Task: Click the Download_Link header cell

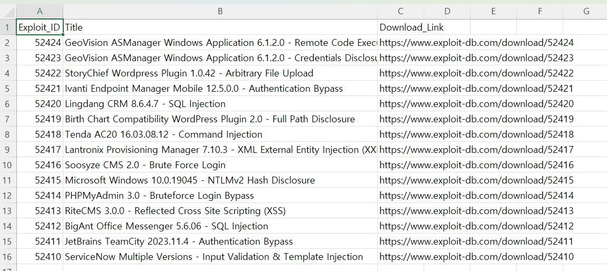Action: [x=412, y=27]
